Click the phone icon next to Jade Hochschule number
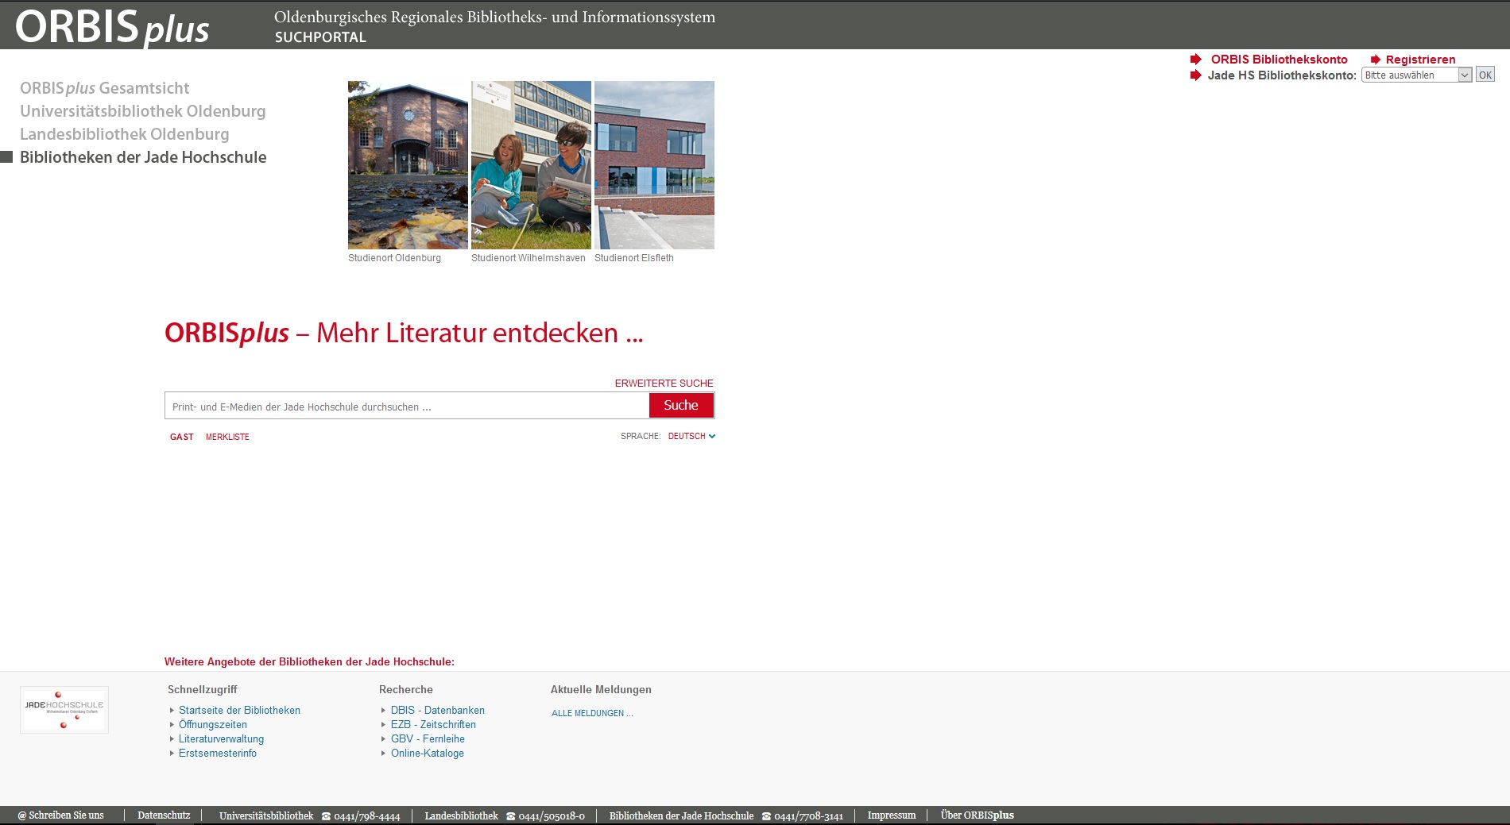This screenshot has height=825, width=1510. pos(766,816)
